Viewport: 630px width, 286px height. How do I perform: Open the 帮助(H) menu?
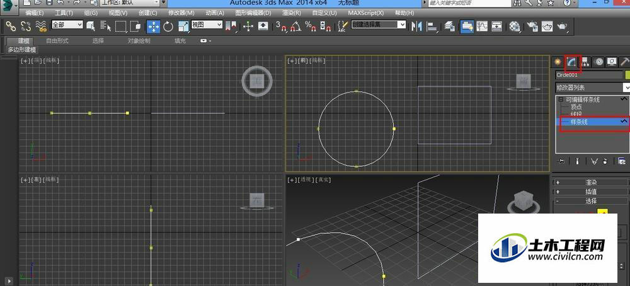[x=404, y=13]
